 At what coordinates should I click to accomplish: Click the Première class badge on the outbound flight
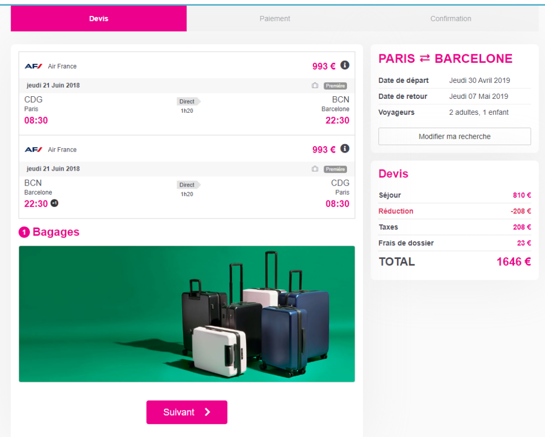(335, 86)
